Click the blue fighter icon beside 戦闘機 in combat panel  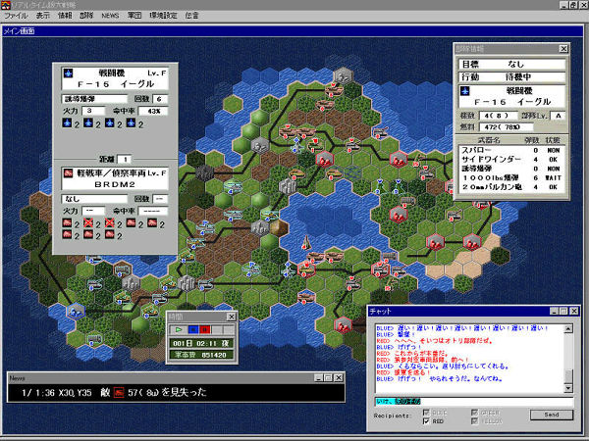(68, 73)
